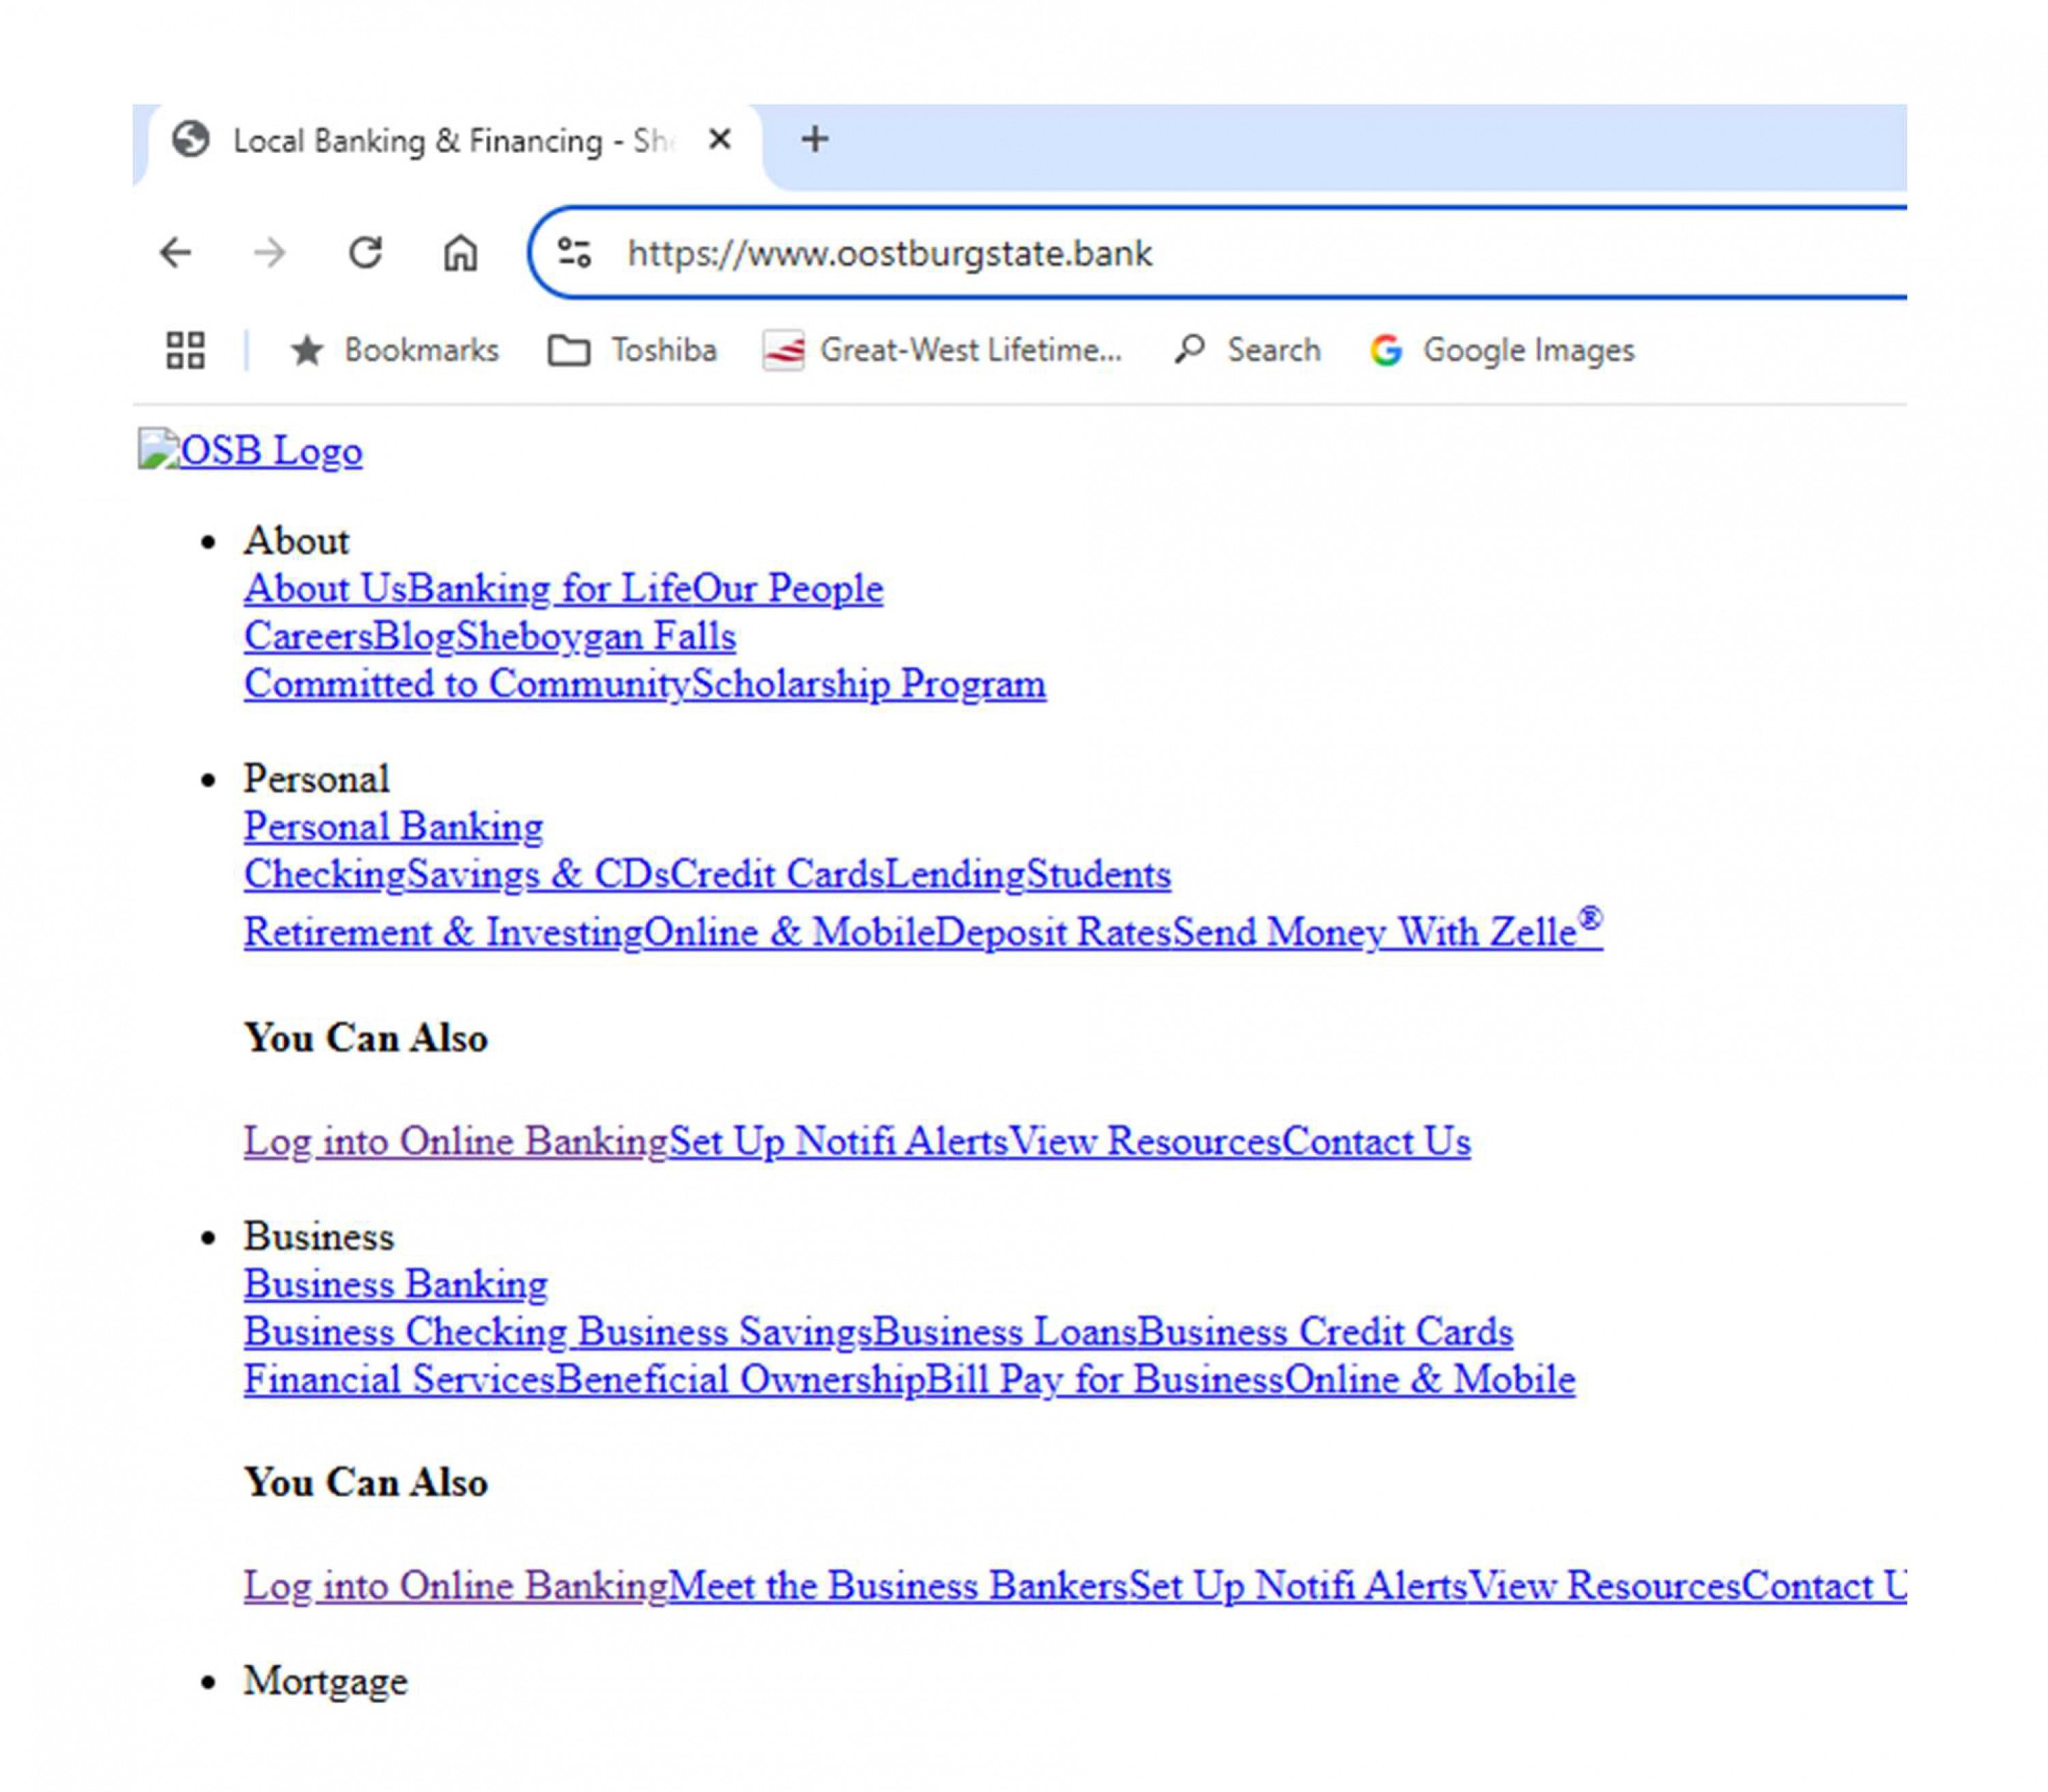The width and height of the screenshot is (2048, 1792).
Task: Open Contact Us under Personal
Action: pyautogui.click(x=1376, y=1141)
